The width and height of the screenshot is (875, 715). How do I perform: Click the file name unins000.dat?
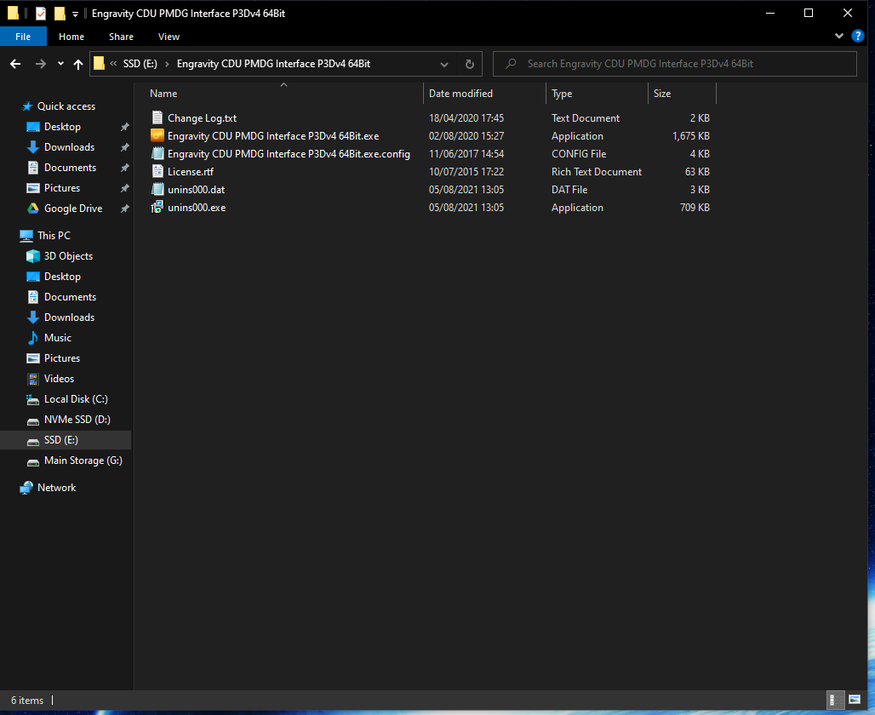196,190
